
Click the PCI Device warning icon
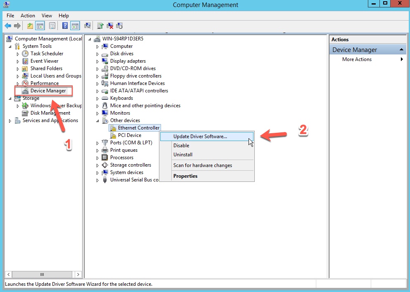point(113,135)
